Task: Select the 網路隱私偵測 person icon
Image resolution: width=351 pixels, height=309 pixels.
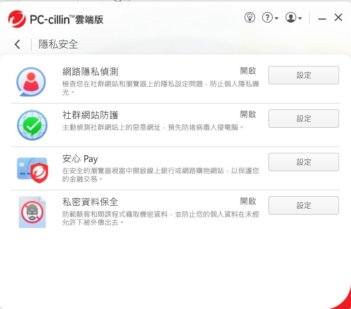Action: [x=31, y=82]
